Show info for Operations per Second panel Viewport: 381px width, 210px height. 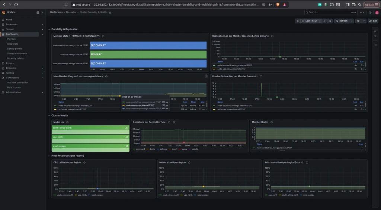[x=169, y=122]
